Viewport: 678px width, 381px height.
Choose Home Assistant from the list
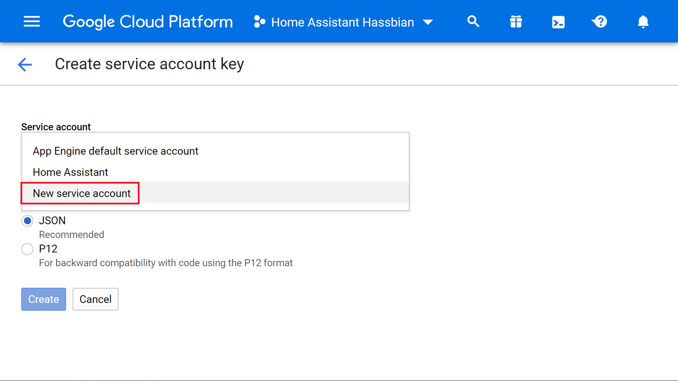pos(215,172)
